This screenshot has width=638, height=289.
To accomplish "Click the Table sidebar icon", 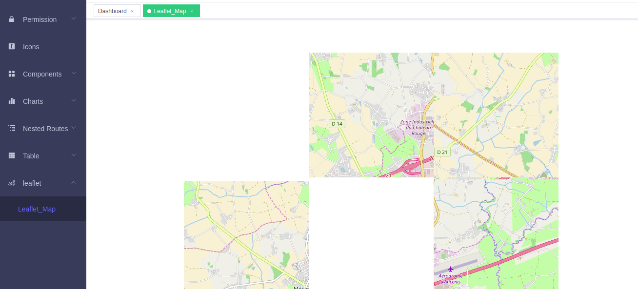I will point(11,155).
